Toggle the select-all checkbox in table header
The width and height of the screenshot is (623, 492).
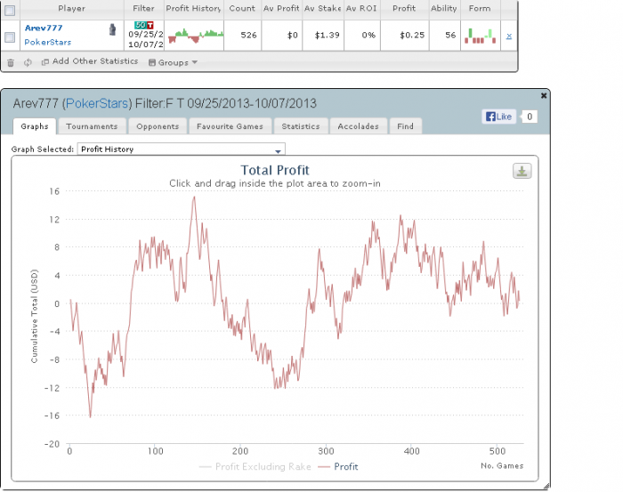click(10, 11)
